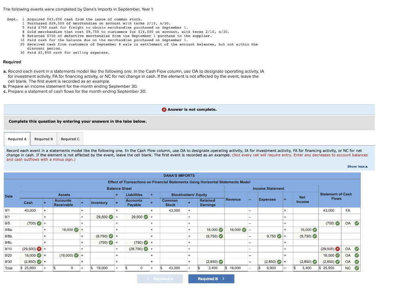Click the FA label in the 9/1 example row

tap(348, 211)
